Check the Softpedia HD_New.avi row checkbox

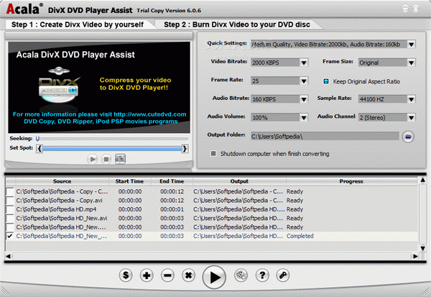(x=10, y=219)
